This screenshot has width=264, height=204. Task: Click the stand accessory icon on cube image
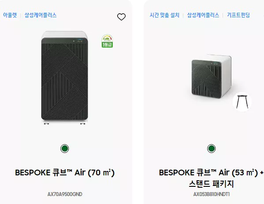coord(242,102)
